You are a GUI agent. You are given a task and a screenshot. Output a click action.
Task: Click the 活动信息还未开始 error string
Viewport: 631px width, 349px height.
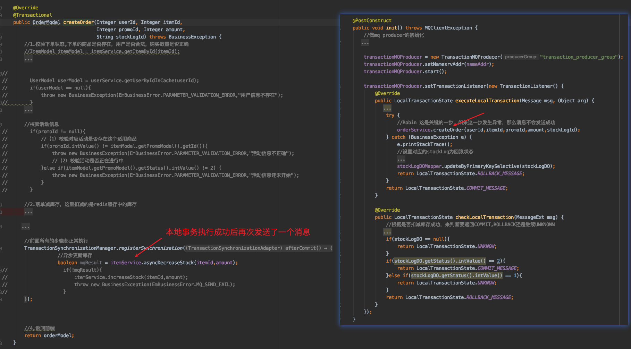(272, 175)
